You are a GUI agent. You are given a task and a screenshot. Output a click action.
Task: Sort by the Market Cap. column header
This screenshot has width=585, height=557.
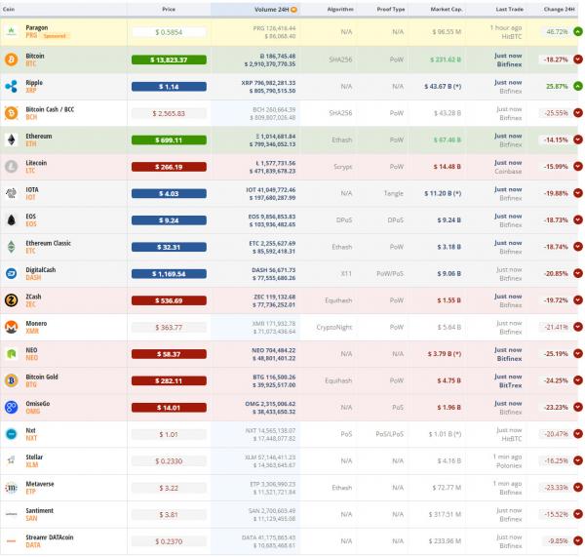point(447,9)
